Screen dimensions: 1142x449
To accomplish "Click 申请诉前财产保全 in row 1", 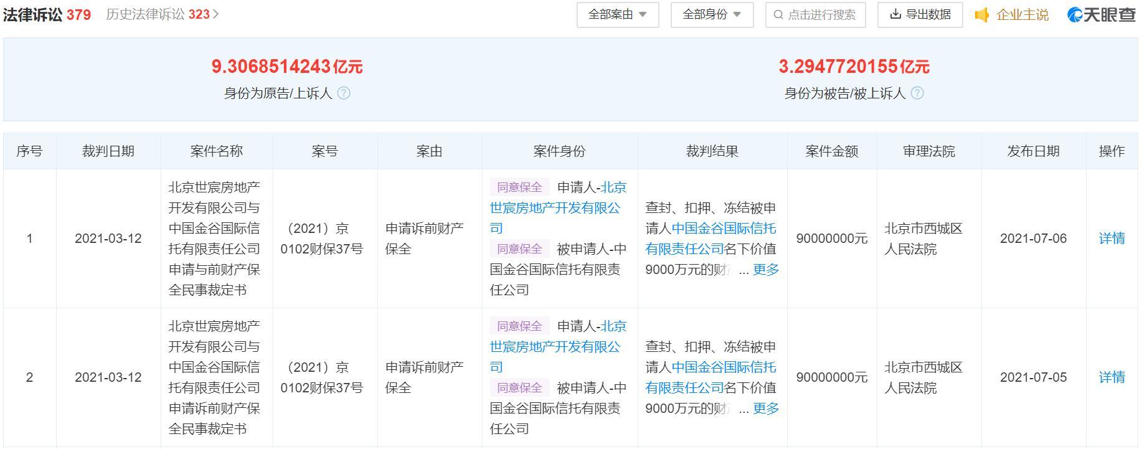I will 425,239.
